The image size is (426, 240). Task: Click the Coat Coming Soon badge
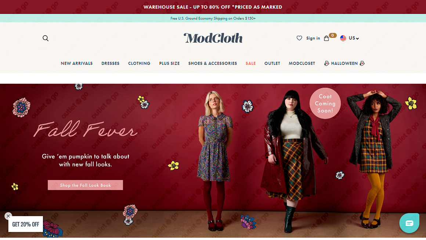point(325,103)
